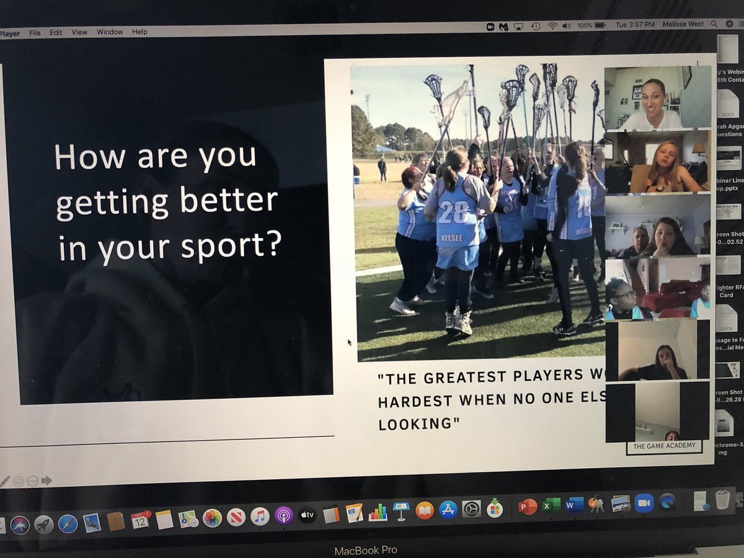Open Launchpad rocket icon in Dock
744x558 pixels.
tap(44, 525)
